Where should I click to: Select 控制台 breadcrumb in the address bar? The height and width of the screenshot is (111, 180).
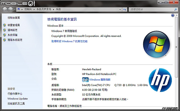(x=28, y=9)
